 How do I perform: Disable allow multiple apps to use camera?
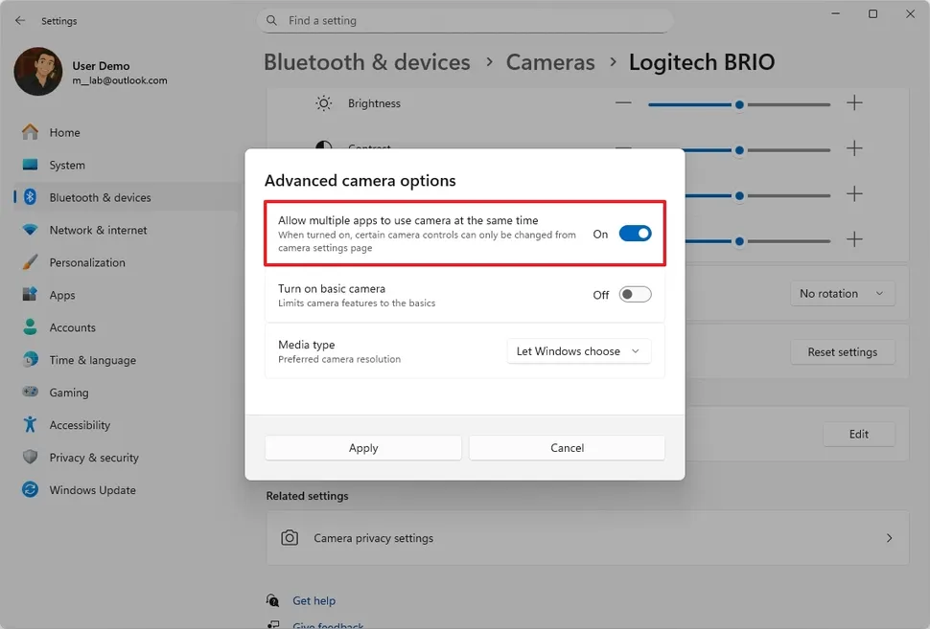(x=634, y=233)
